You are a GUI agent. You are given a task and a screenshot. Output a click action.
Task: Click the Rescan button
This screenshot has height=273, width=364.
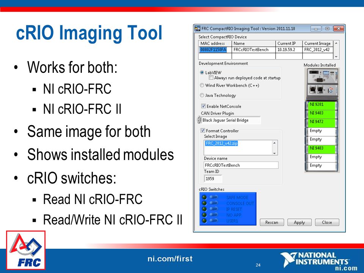click(271, 223)
